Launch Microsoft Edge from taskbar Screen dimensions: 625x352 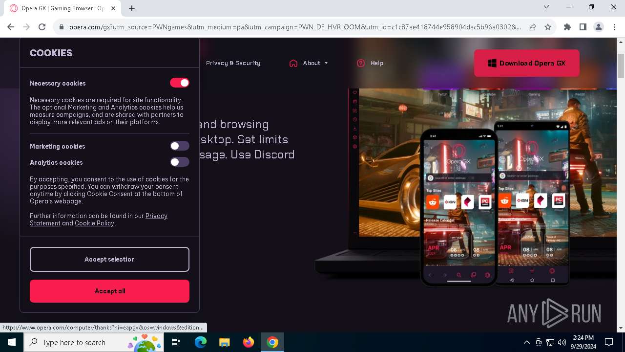[201, 342]
